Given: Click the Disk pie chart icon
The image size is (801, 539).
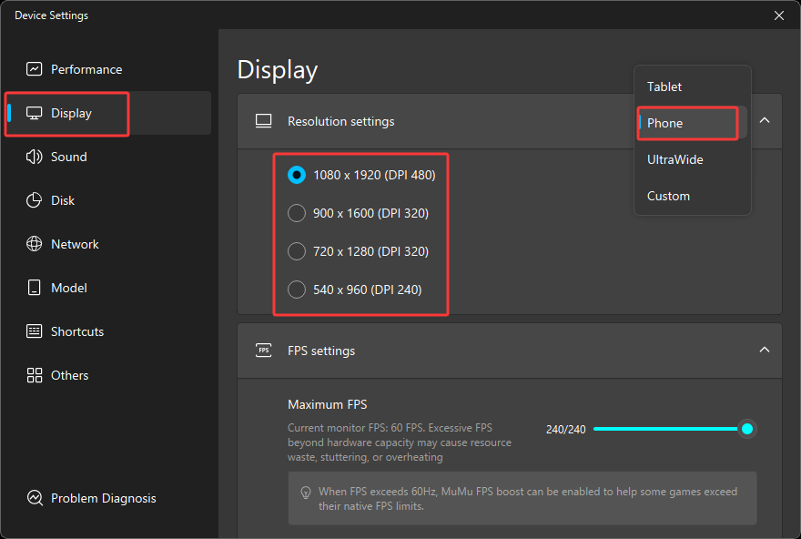Looking at the screenshot, I should click(35, 200).
